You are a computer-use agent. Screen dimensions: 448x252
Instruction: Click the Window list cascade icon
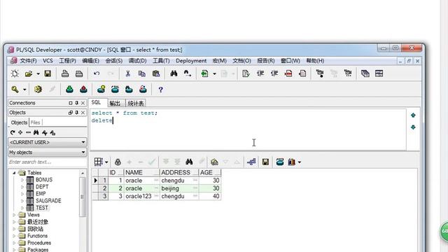click(365, 73)
